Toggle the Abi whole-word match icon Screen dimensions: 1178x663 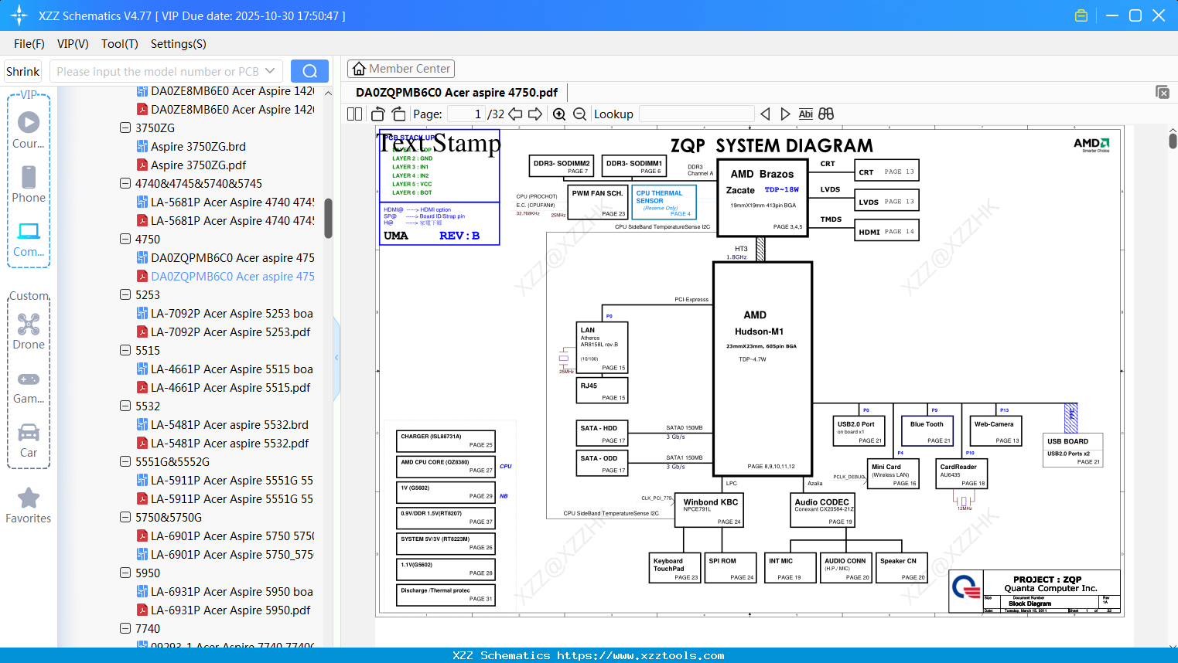pyautogui.click(x=805, y=114)
